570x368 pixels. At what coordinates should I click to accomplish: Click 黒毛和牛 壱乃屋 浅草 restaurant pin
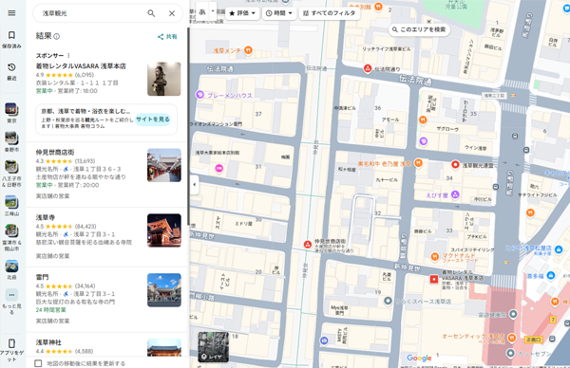418,163
